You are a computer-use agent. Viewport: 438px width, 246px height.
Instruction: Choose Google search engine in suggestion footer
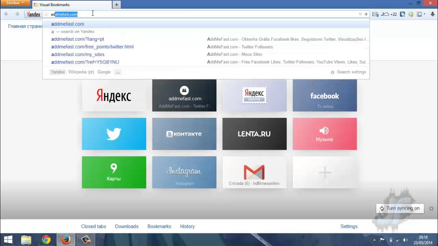pos(104,72)
